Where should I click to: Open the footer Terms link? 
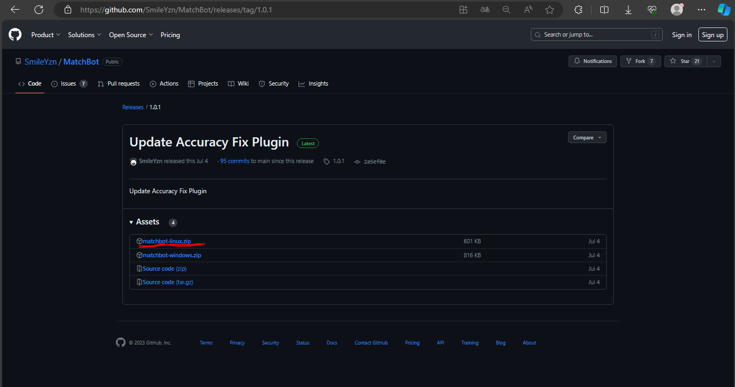coord(206,343)
